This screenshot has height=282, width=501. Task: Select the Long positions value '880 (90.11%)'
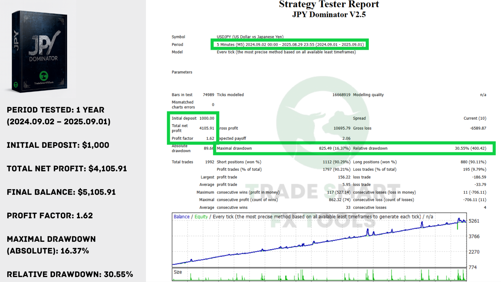click(473, 162)
